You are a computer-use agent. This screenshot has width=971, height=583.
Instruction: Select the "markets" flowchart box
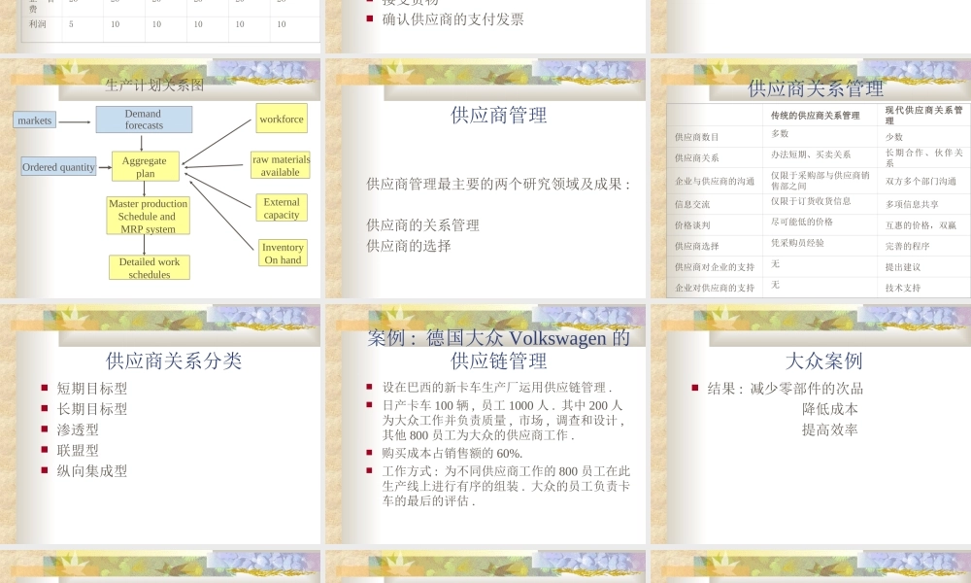pos(34,120)
